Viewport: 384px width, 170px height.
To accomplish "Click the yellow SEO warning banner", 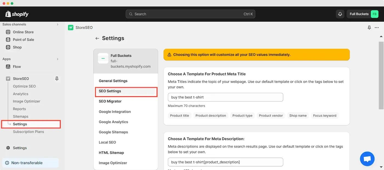I will pos(257,55).
